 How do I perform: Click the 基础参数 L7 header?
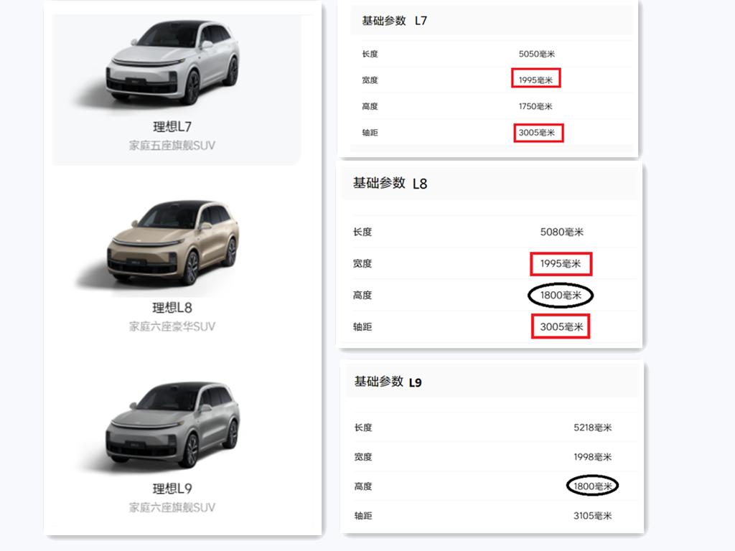coord(394,21)
